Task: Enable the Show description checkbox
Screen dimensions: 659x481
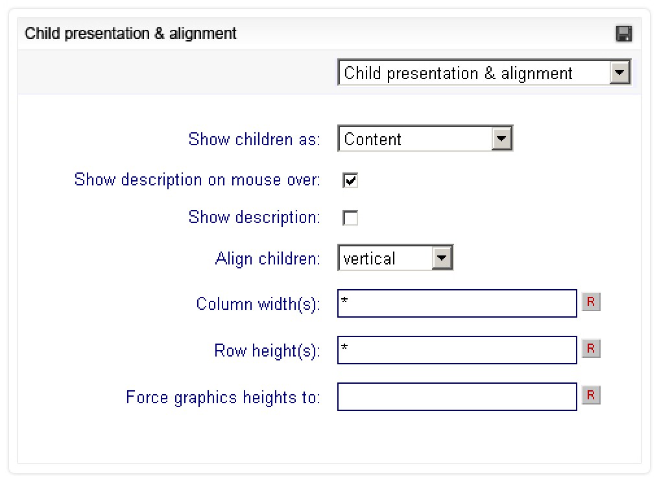Action: pos(350,218)
